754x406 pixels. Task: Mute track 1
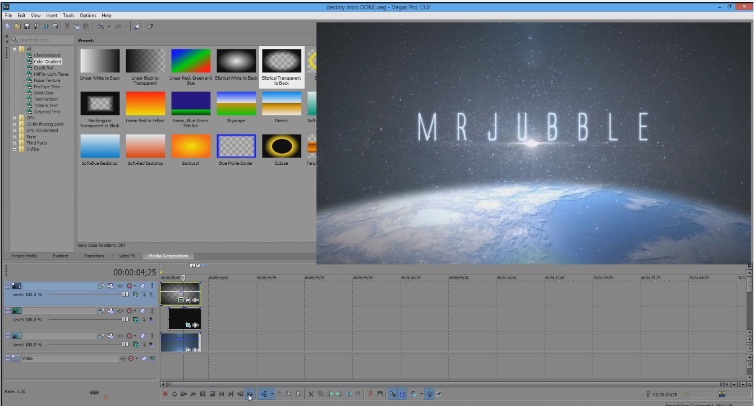tap(142, 286)
